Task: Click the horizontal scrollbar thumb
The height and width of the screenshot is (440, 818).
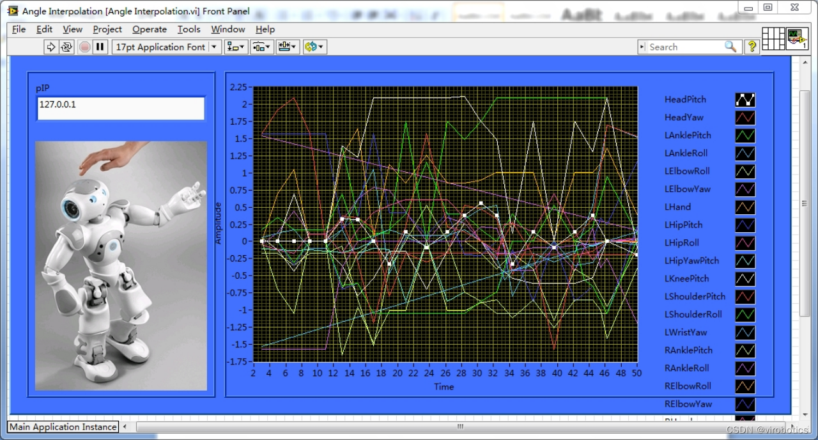Action: point(459,427)
